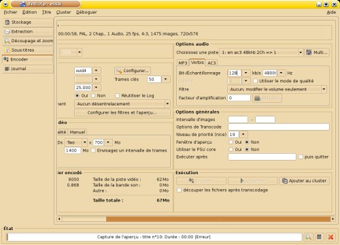Enable Utiliser le mode de qualité
Image resolution: width=340 pixels, height=245 pixels.
pos(255,81)
